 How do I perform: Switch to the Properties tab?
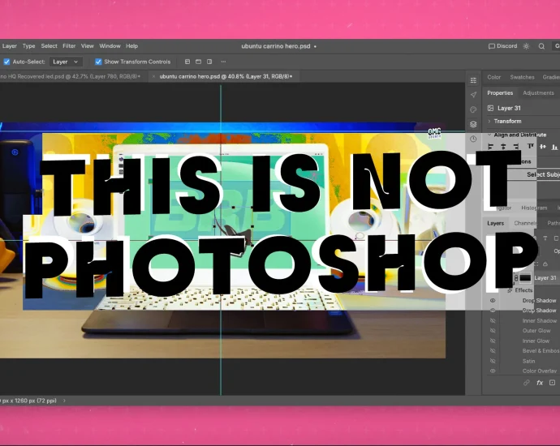coord(500,92)
